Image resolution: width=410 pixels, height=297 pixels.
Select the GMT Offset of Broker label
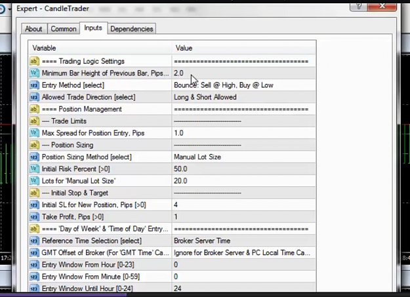(105, 253)
